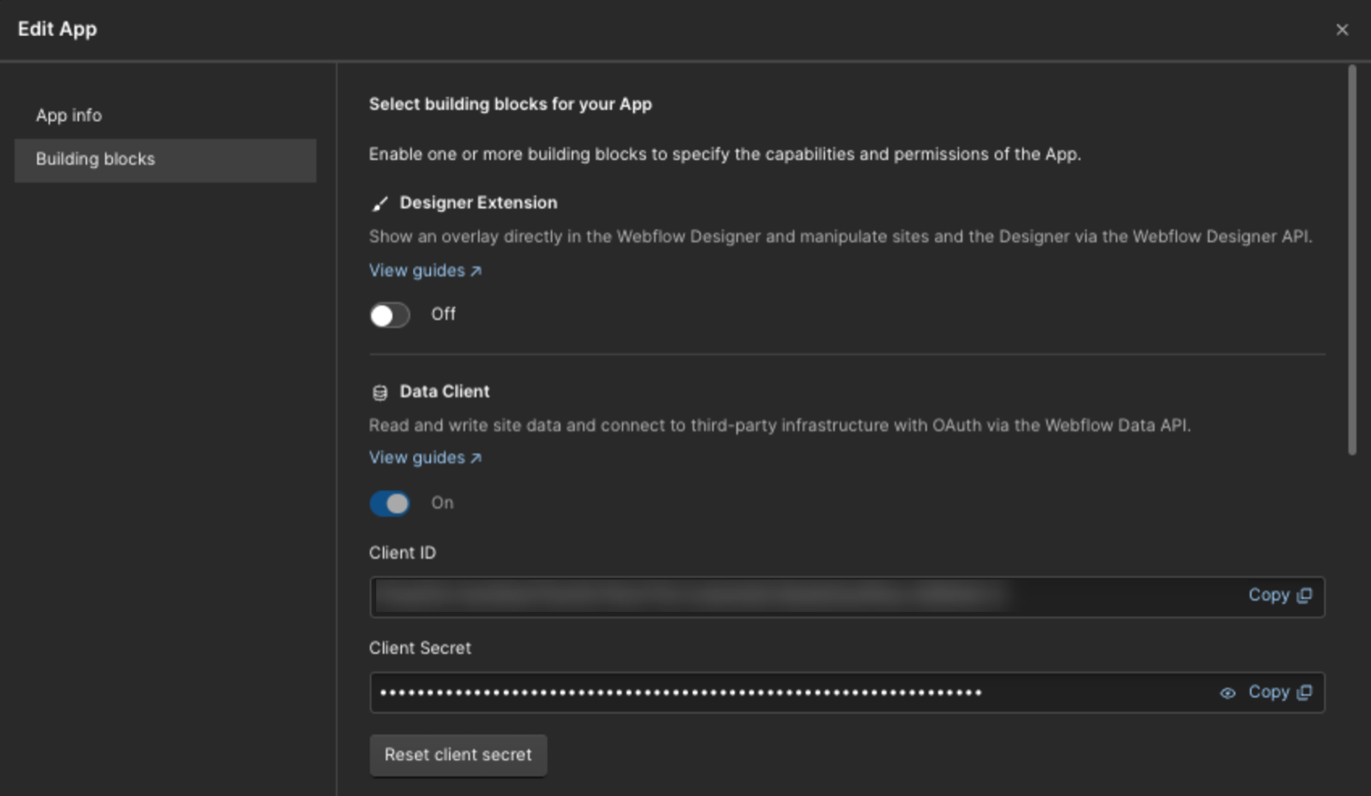This screenshot has width=1371, height=796.
Task: Click the Client Secret label
Action: (x=420, y=649)
